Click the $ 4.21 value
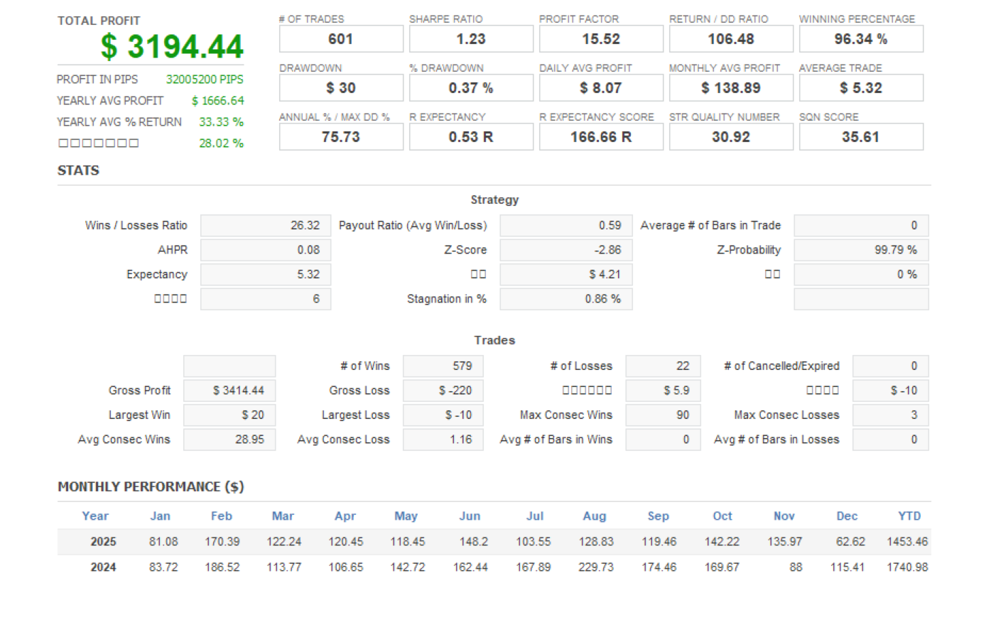This screenshot has height=639, width=991. click(x=566, y=275)
